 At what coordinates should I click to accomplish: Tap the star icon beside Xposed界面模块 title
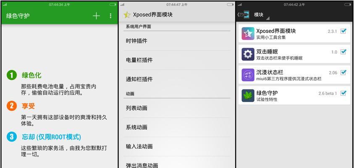(x=127, y=15)
